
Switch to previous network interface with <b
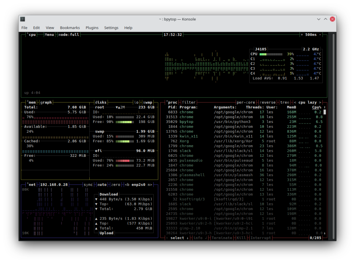(127, 185)
